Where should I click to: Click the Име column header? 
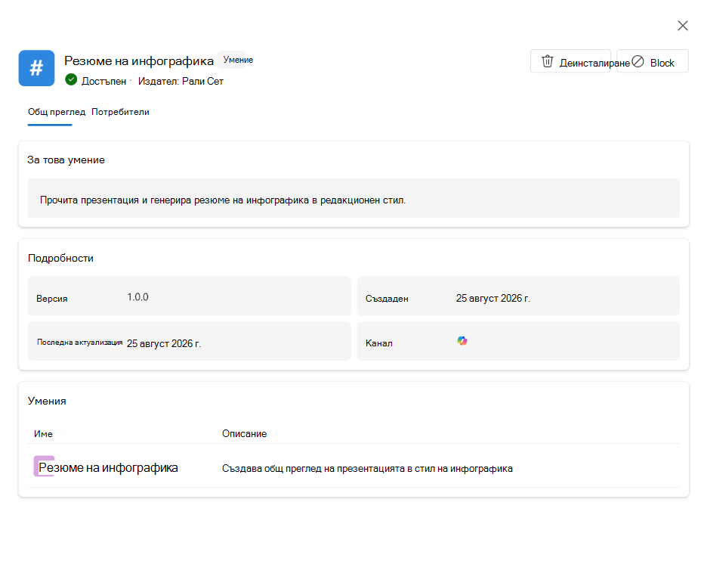point(43,433)
